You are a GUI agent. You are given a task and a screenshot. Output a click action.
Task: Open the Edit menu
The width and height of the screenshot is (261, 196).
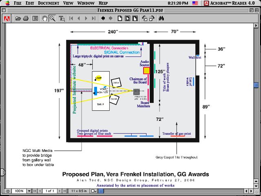click(30, 3)
